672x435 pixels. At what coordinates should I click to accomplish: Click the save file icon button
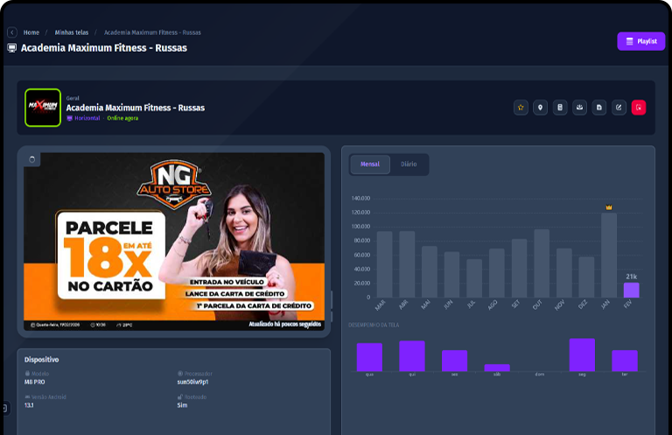(x=599, y=108)
